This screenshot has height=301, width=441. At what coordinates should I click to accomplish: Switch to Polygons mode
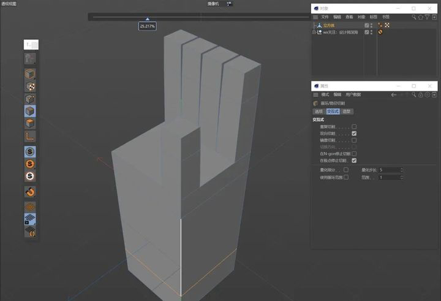[x=30, y=124]
